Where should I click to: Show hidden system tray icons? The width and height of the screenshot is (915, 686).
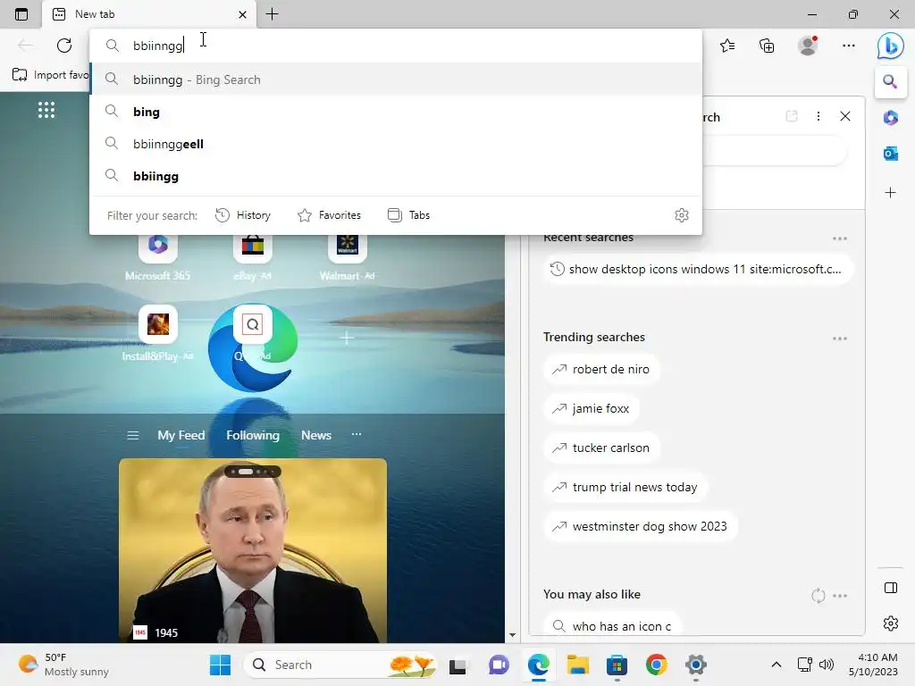pyautogui.click(x=776, y=665)
